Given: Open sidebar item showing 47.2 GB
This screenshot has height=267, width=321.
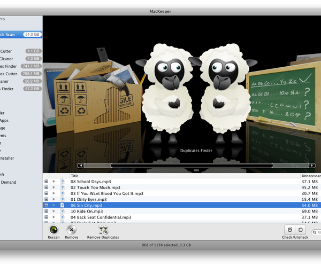Looking at the screenshot, I should (x=21, y=89).
